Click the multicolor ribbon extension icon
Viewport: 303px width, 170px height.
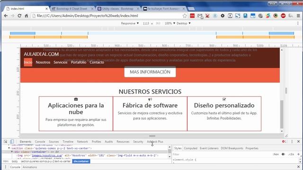click(268, 16)
